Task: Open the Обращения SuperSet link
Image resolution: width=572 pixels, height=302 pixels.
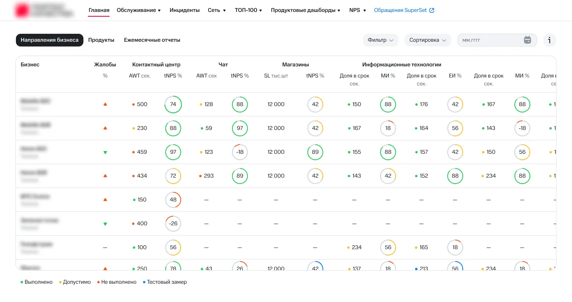Action: pos(400,10)
